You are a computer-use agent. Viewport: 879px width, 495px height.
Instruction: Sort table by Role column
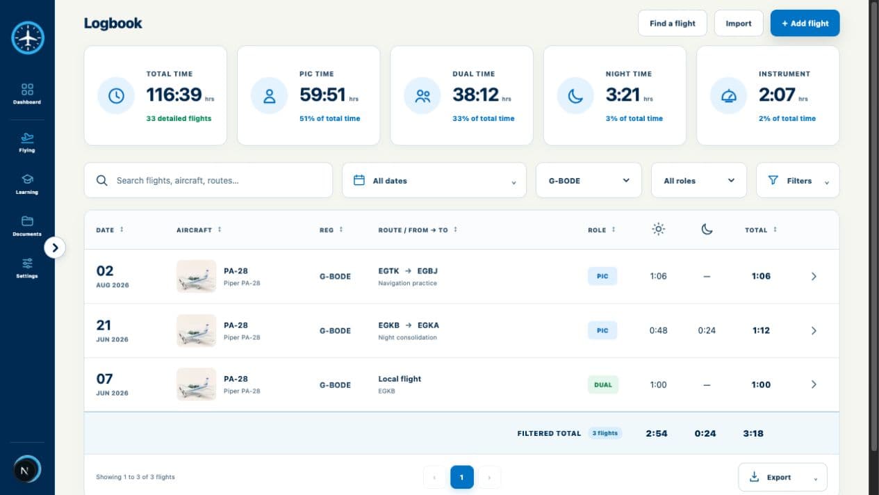coord(602,229)
